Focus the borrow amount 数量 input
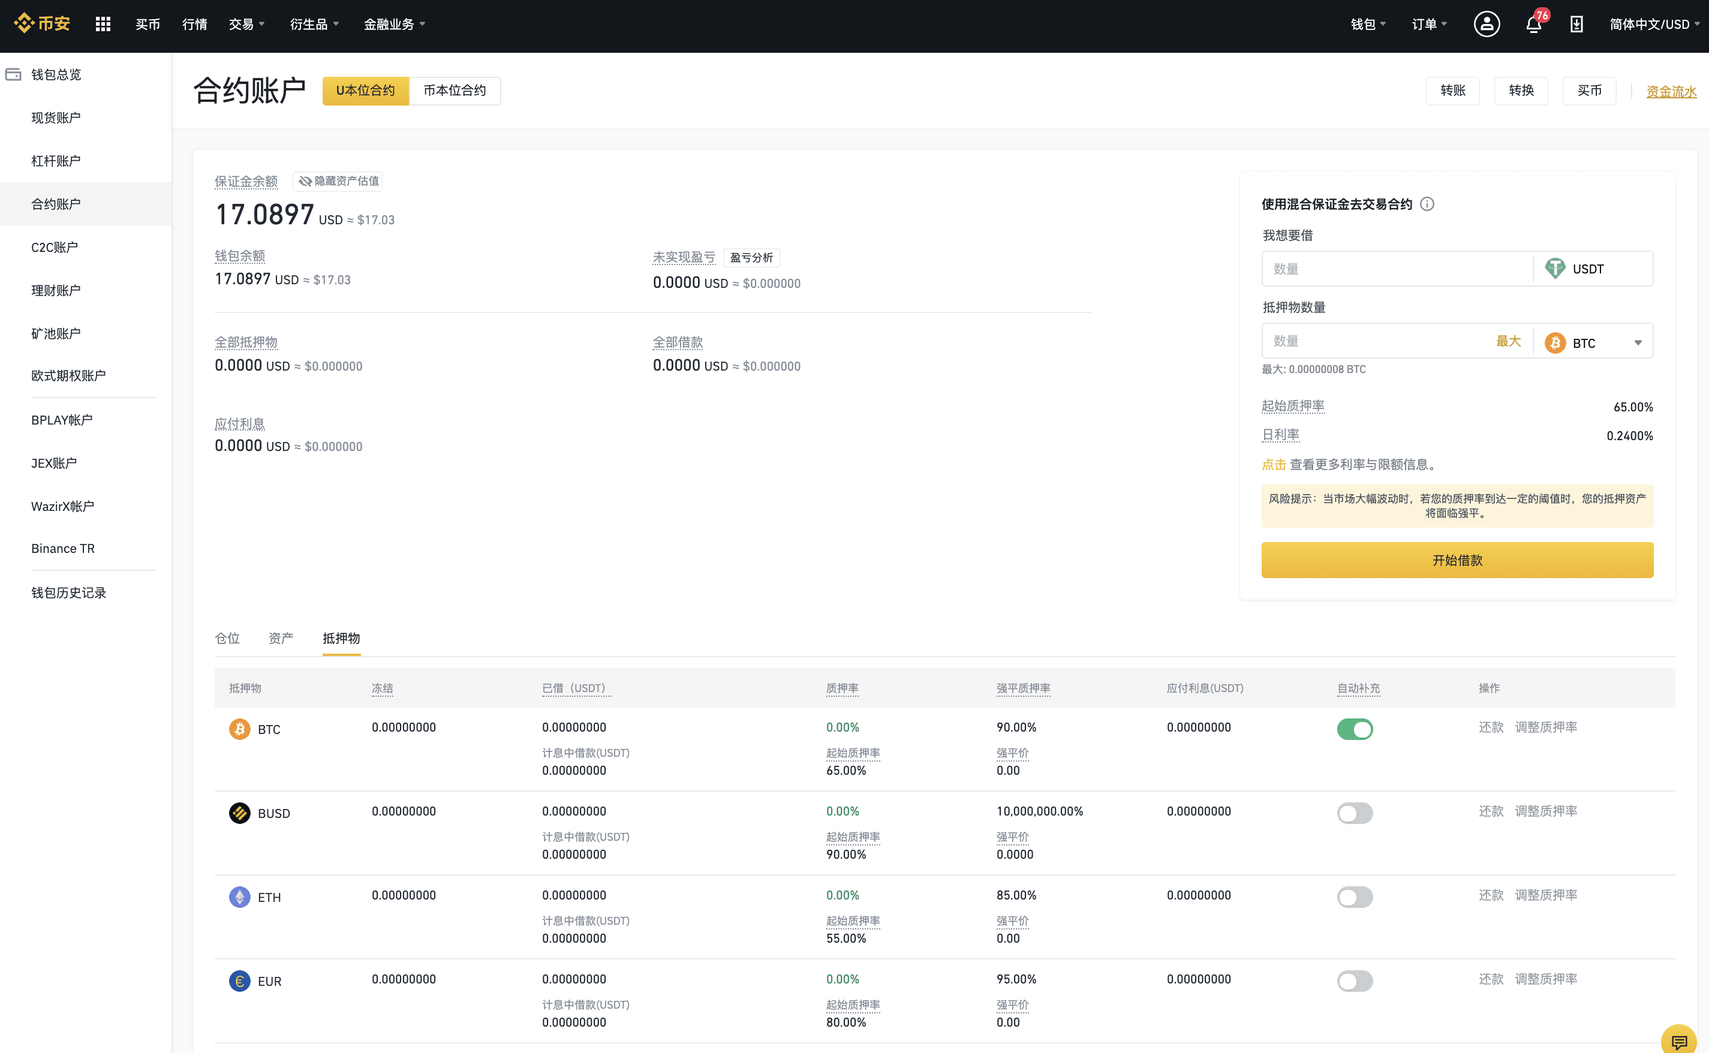This screenshot has height=1053, width=1709. [1397, 269]
